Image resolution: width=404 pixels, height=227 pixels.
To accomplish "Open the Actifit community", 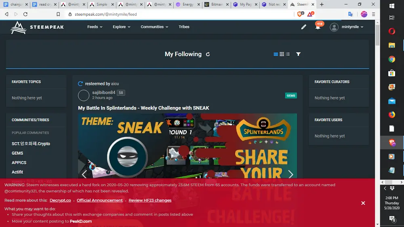I will (17, 172).
